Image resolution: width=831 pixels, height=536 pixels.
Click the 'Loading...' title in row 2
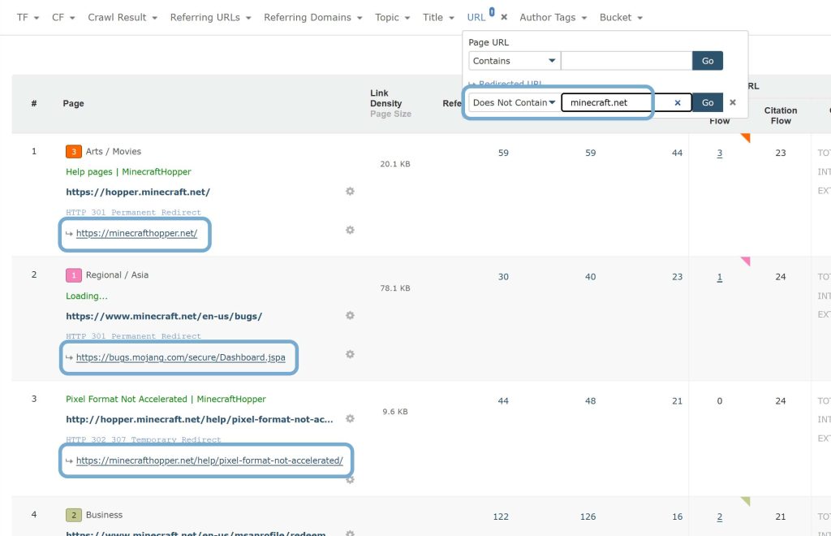86,296
